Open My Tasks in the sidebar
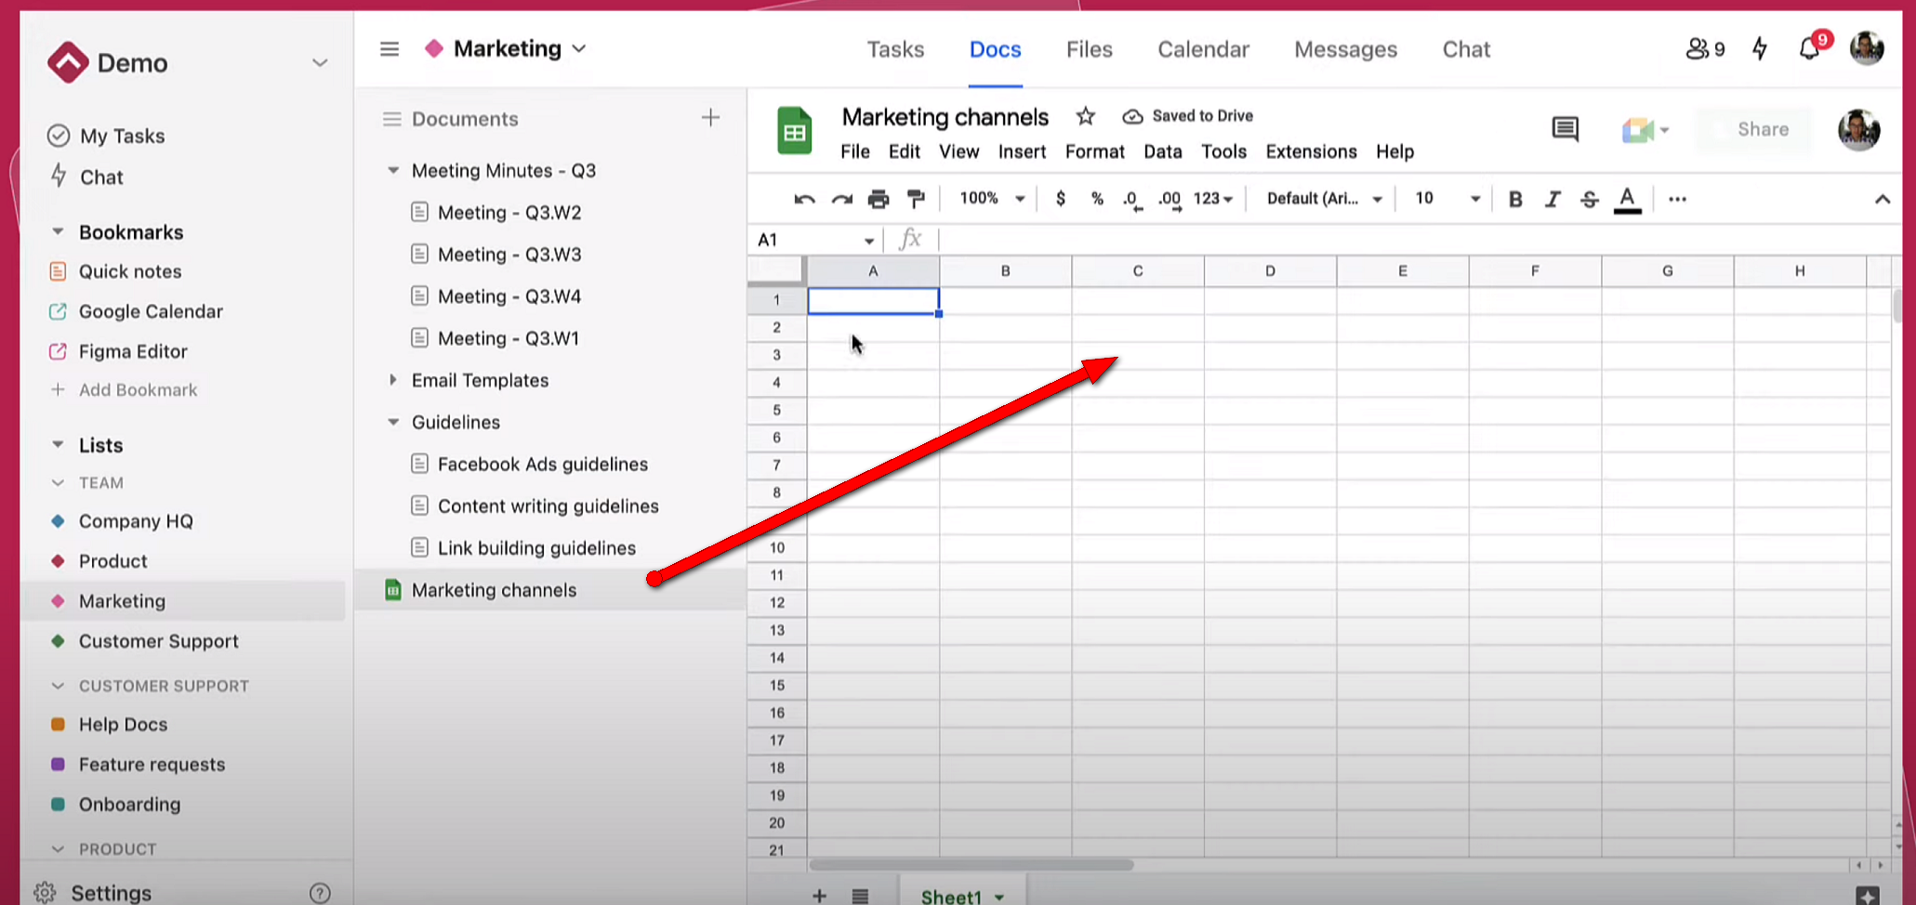Image resolution: width=1916 pixels, height=905 pixels. point(106,136)
